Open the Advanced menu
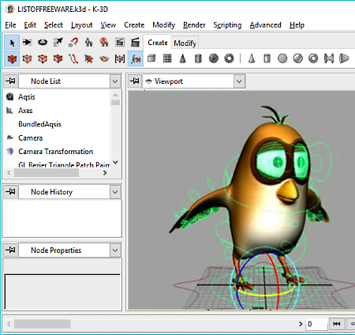 (x=265, y=25)
